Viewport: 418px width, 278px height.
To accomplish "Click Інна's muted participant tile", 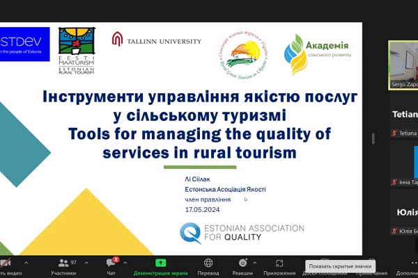I will (405, 182).
